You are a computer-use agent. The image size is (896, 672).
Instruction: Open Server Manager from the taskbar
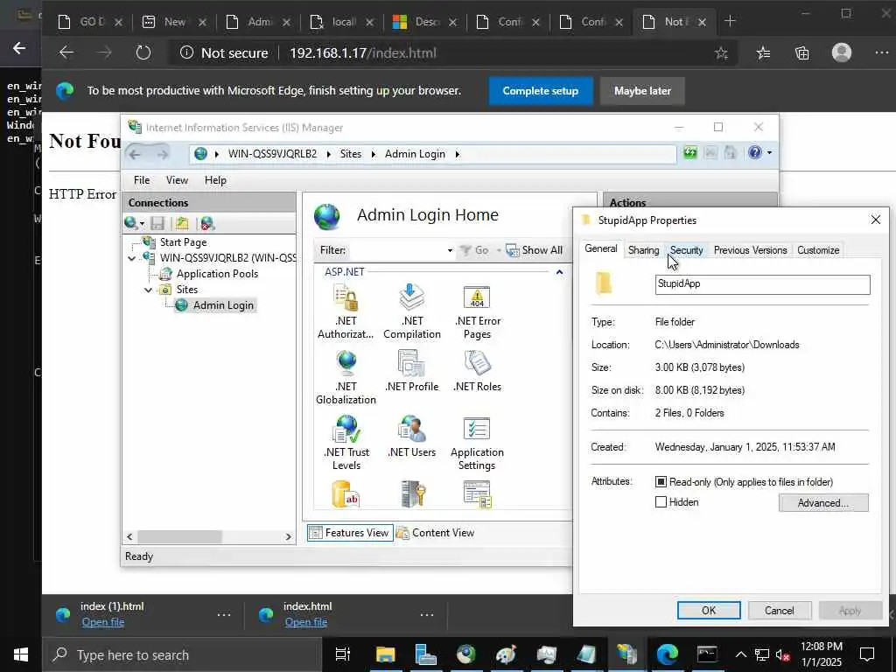coord(425,654)
